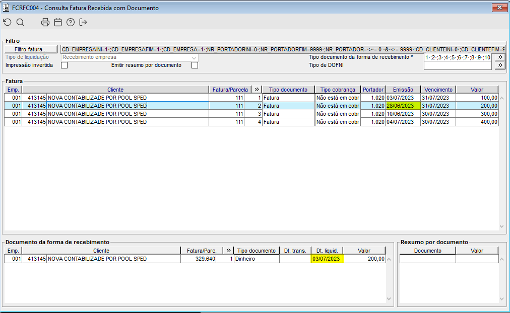Click value 300,00 in Fatura grid
Image resolution: width=510 pixels, height=313 pixels.
477,114
